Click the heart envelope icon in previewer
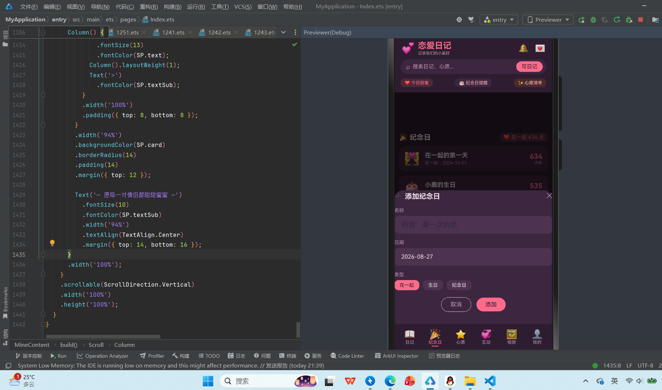The image size is (662, 390). pos(540,48)
